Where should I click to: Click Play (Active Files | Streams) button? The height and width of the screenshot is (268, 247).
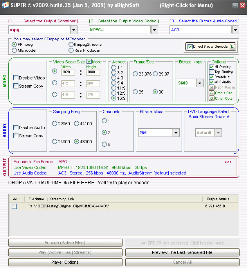tap(65, 252)
